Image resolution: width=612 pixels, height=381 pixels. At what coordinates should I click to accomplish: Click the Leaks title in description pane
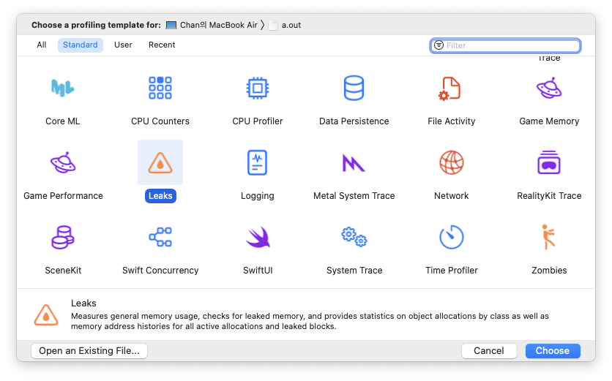point(83,303)
